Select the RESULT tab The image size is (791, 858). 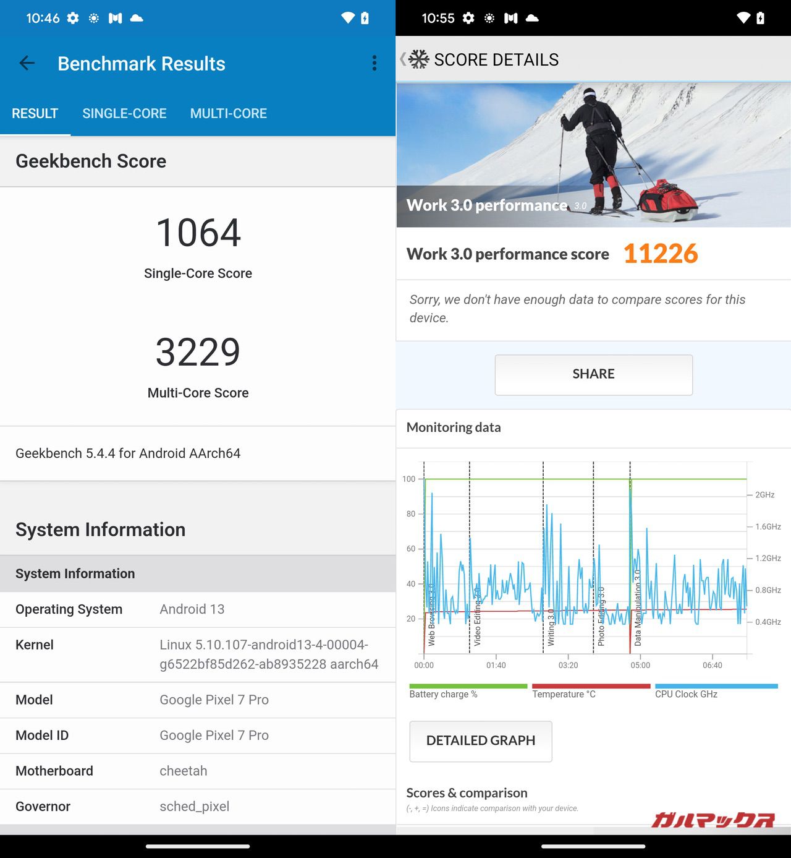point(35,114)
